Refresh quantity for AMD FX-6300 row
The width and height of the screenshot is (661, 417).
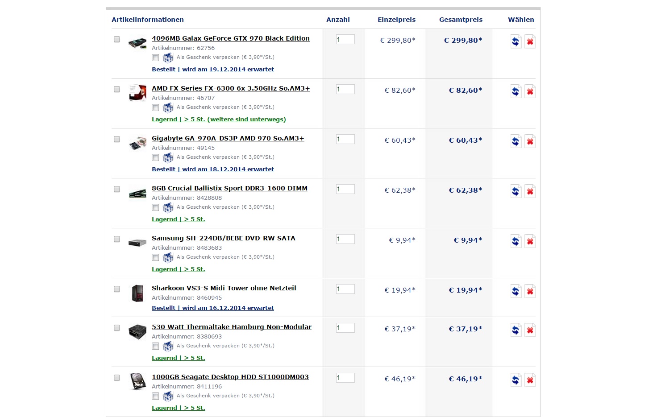(x=515, y=91)
